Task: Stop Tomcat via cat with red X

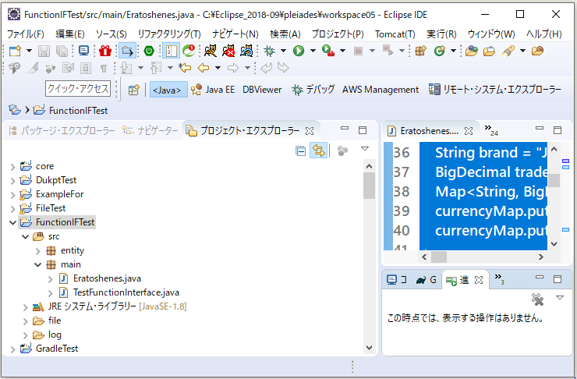Action: (228, 51)
